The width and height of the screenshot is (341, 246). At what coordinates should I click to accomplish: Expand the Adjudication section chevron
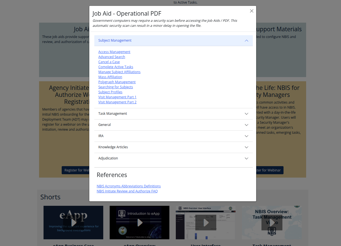click(x=246, y=158)
